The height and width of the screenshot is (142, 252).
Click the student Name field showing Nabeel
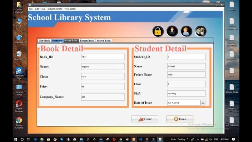coord(186,66)
